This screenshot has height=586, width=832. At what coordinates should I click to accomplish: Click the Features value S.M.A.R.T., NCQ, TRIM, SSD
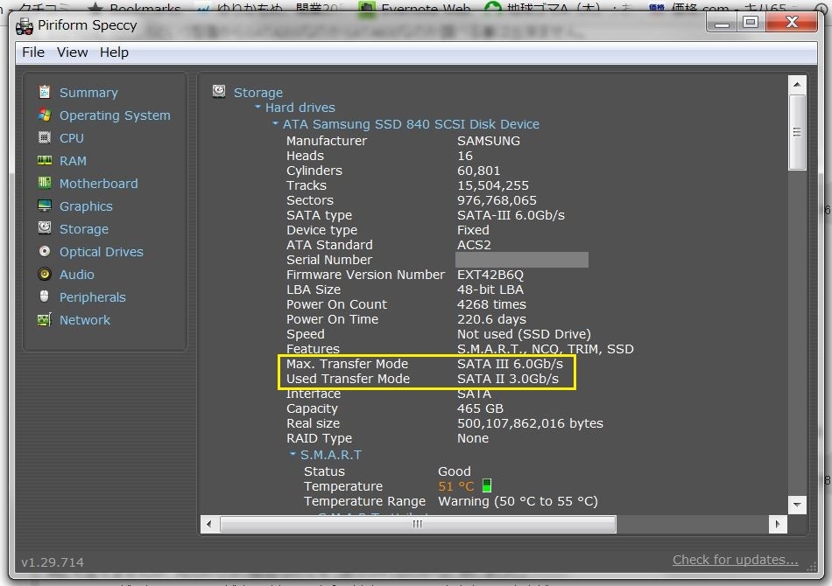545,349
